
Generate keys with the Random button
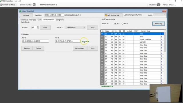[27, 48]
